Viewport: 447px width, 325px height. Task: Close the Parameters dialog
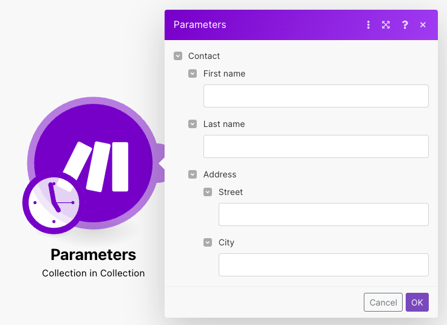pyautogui.click(x=423, y=25)
